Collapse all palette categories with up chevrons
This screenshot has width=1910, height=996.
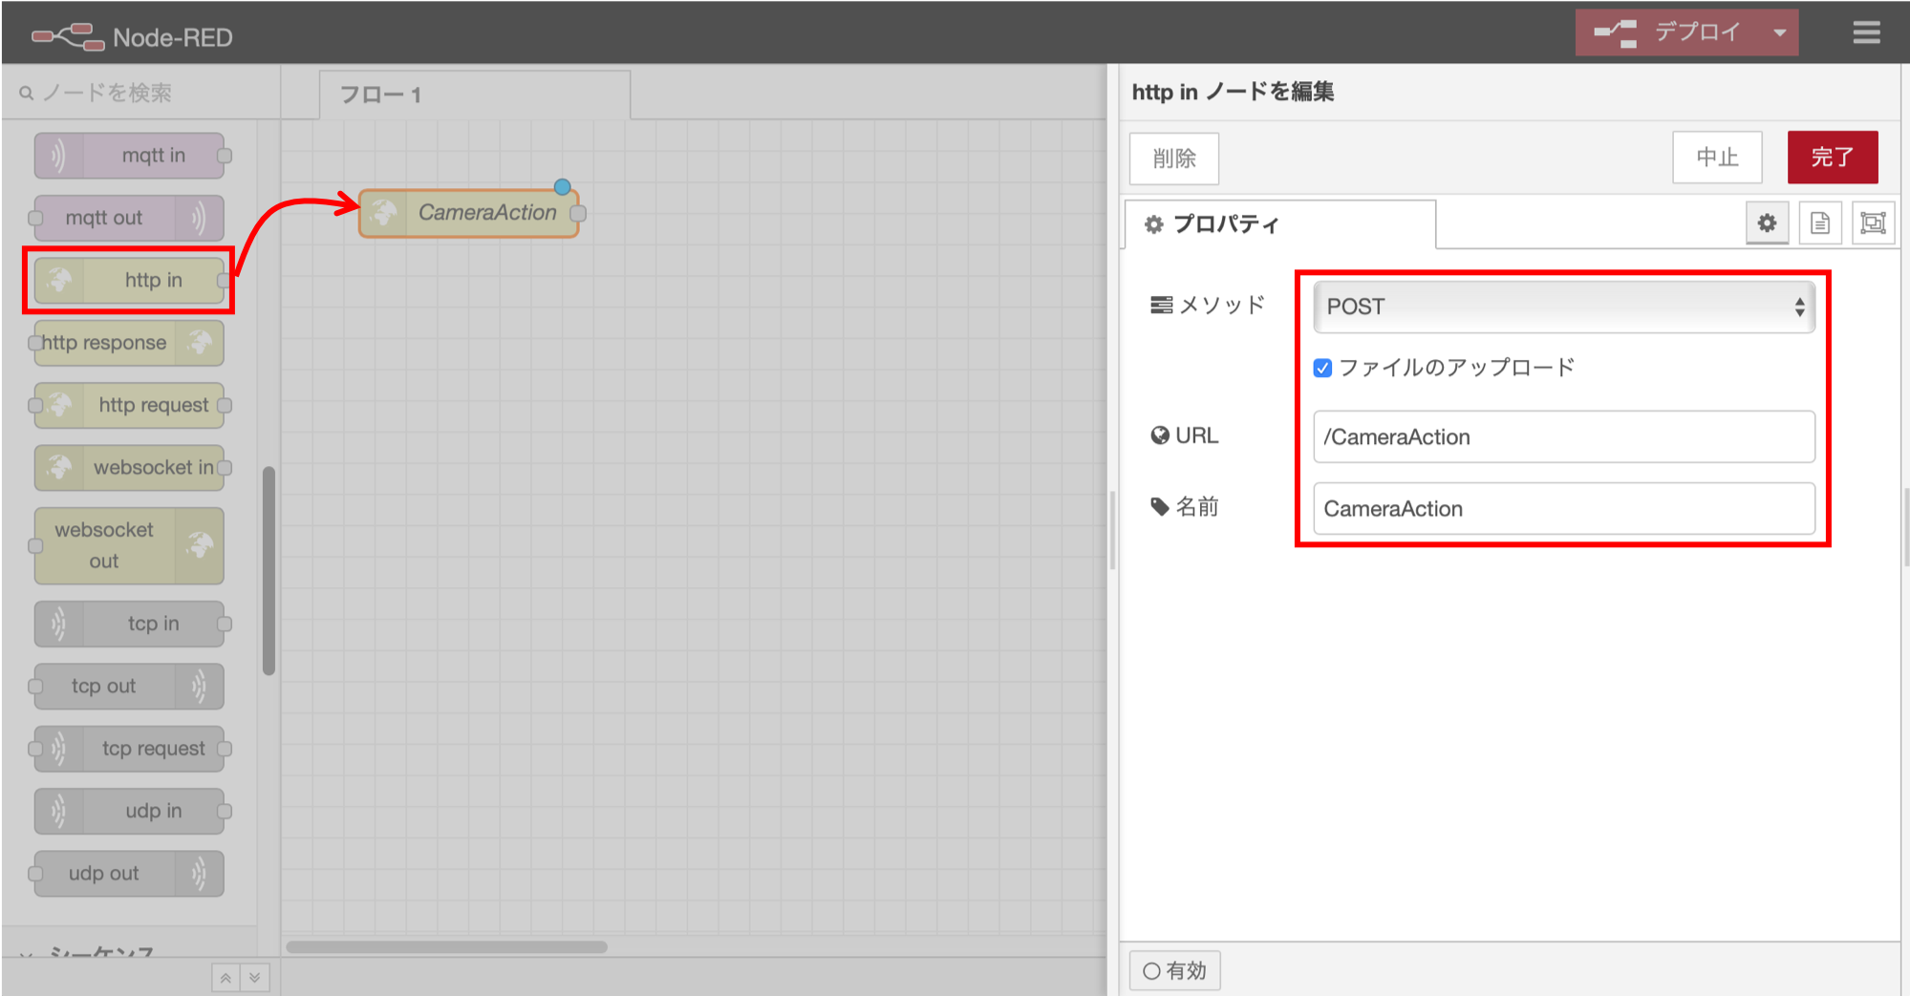point(225,978)
